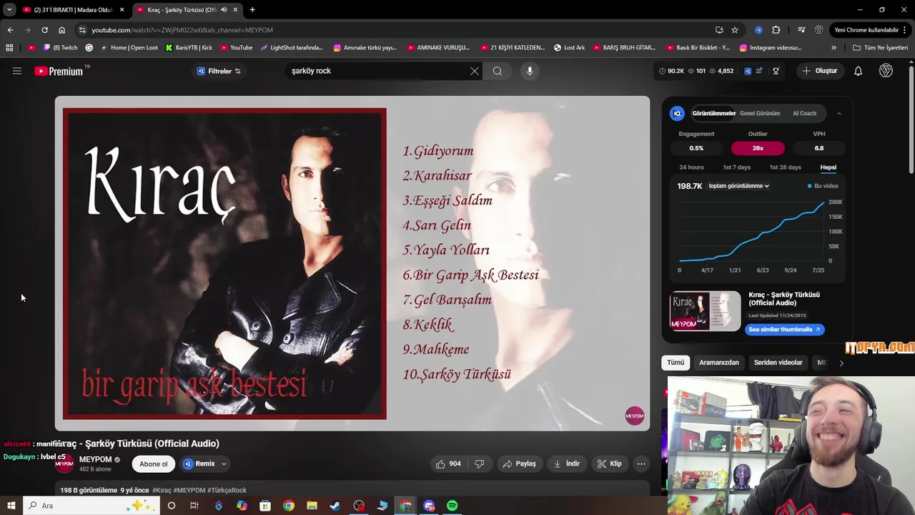Click the blue IQ icon in stats bar
Viewport: 915px width, 515px height.
[x=748, y=71]
